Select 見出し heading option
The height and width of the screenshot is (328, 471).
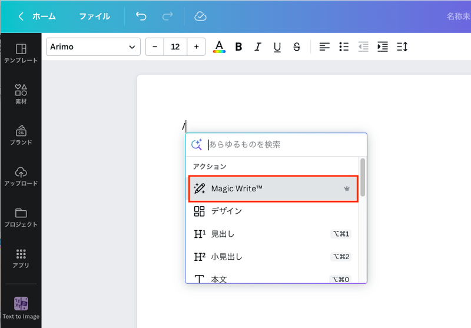click(272, 234)
